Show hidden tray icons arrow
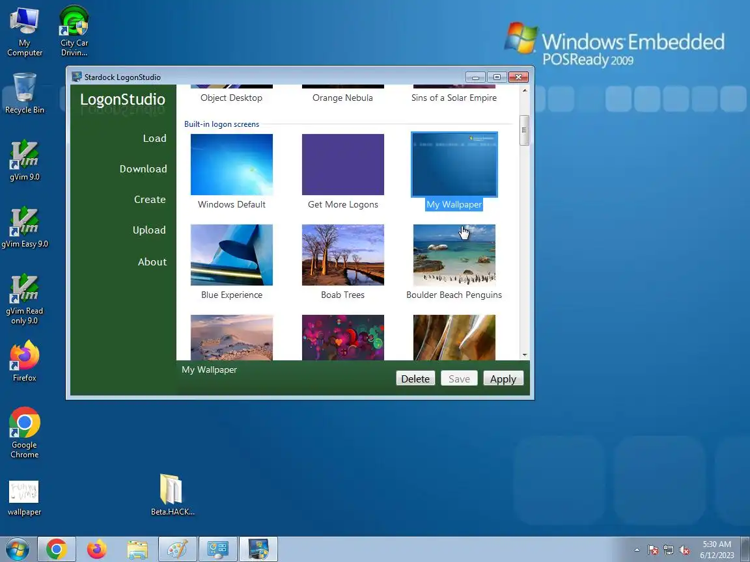750x562 pixels. tap(637, 550)
